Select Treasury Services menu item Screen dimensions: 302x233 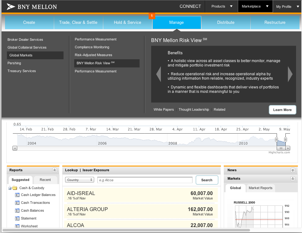click(x=22, y=71)
